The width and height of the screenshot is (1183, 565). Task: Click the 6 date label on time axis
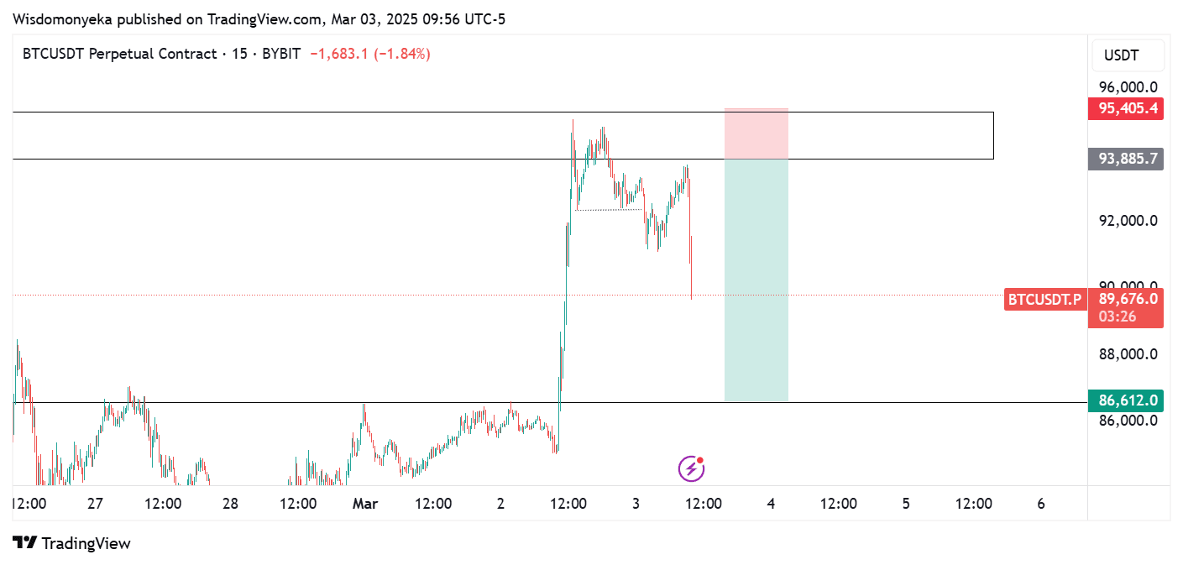point(1041,504)
